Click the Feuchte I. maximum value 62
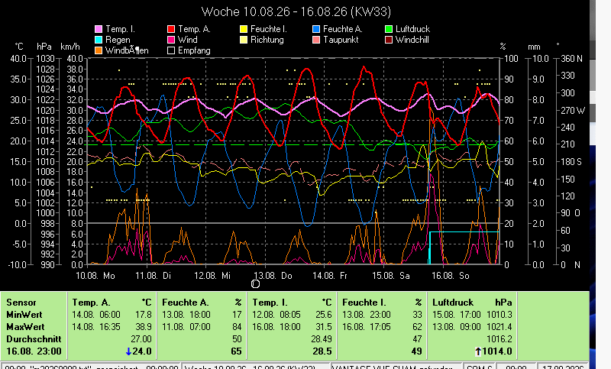The width and height of the screenshot is (611, 369). (417, 327)
